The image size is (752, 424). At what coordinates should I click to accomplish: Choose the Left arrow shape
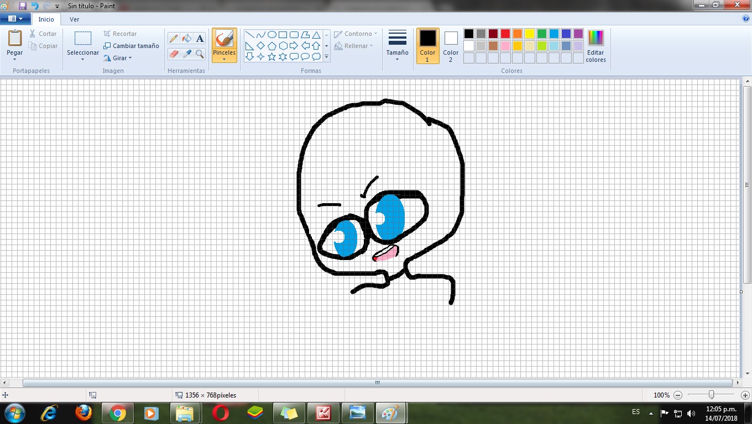[305, 46]
